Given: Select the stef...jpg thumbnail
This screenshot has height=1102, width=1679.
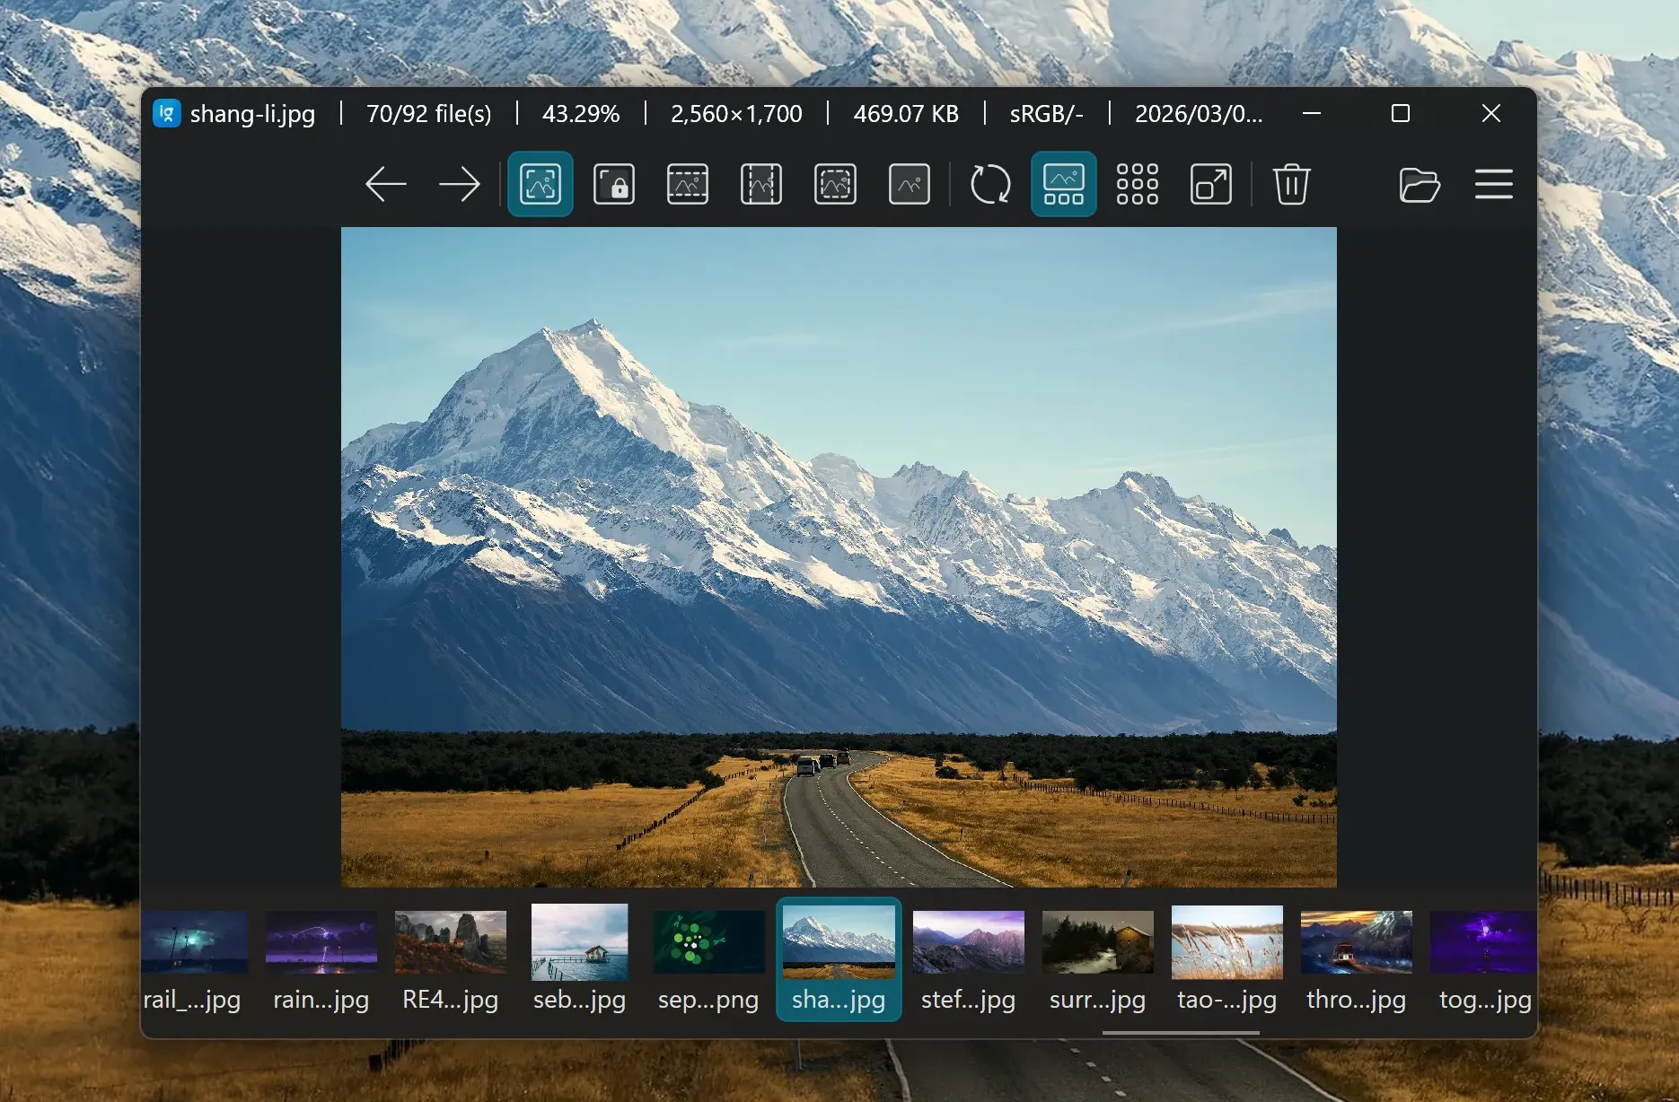Looking at the screenshot, I should (968, 959).
